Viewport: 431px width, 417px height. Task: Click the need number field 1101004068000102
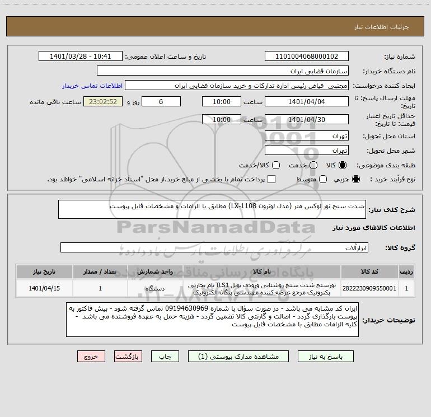(x=307, y=57)
